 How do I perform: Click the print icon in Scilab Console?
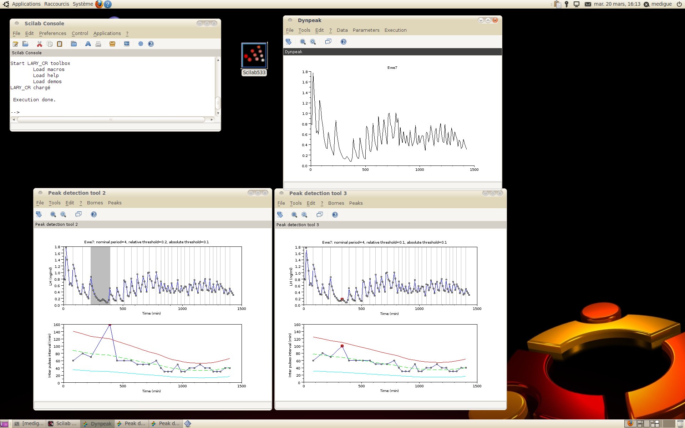click(98, 44)
